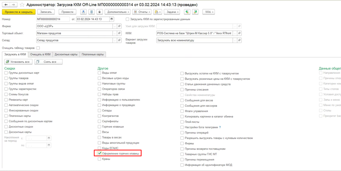The height and width of the screenshot is (171, 341).
Task: Expand the Дополнительно dropdown menu
Action: [x=118, y=12]
